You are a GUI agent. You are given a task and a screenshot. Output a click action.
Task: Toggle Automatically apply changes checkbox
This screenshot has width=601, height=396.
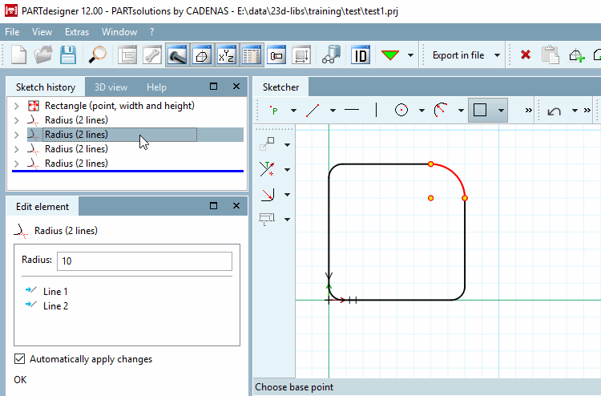click(x=21, y=359)
